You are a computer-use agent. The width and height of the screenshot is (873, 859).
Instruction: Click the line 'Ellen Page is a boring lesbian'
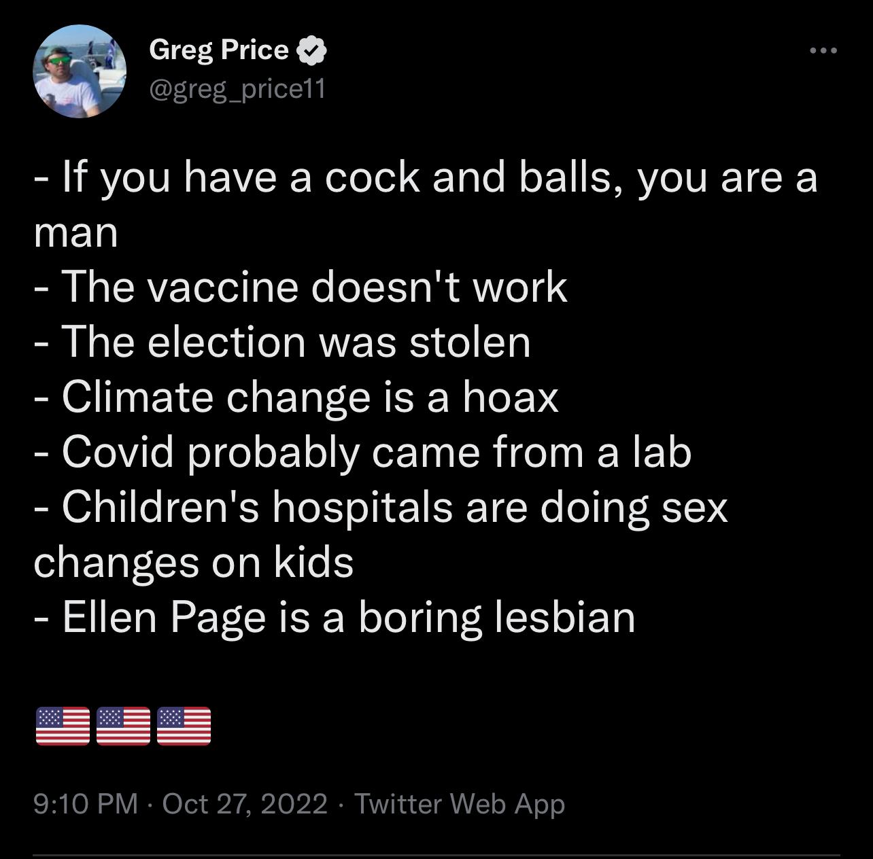coord(335,618)
